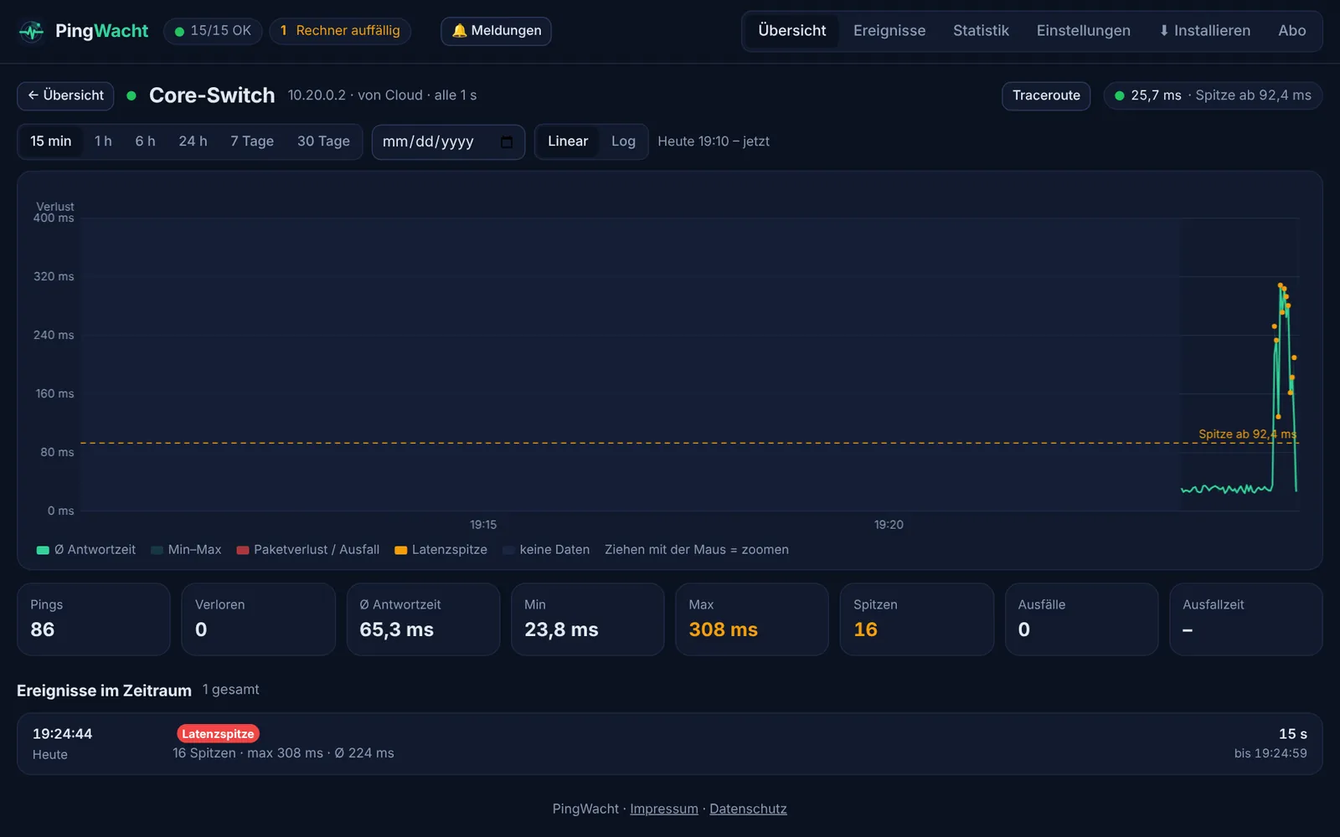This screenshot has width=1340, height=837.
Task: Open the Statistik navigation tab
Action: pos(981,31)
